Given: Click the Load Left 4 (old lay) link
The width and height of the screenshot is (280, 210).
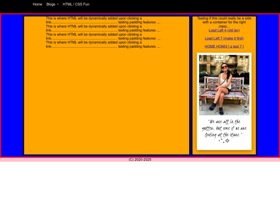Looking at the screenshot, I should 224,31.
